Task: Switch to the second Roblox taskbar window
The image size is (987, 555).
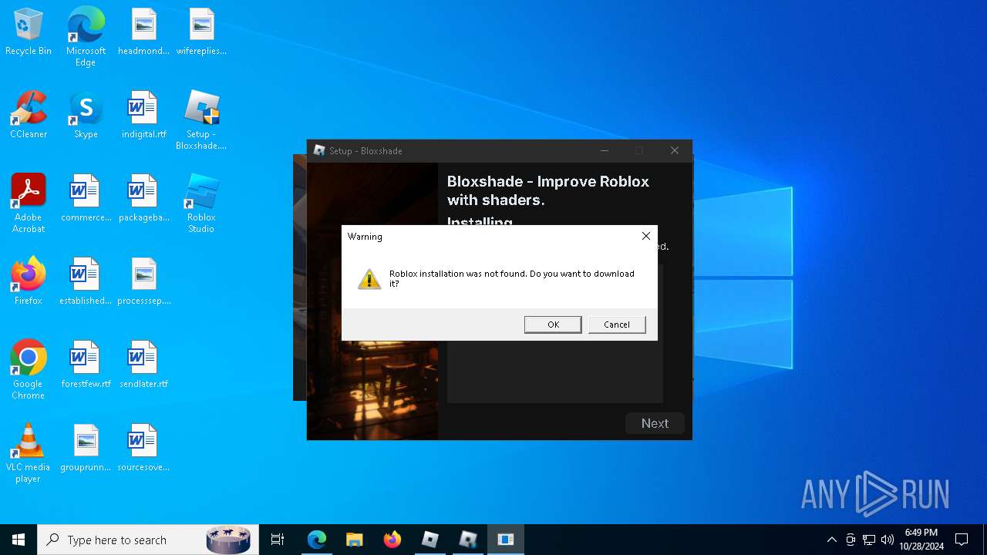Action: coord(467,540)
